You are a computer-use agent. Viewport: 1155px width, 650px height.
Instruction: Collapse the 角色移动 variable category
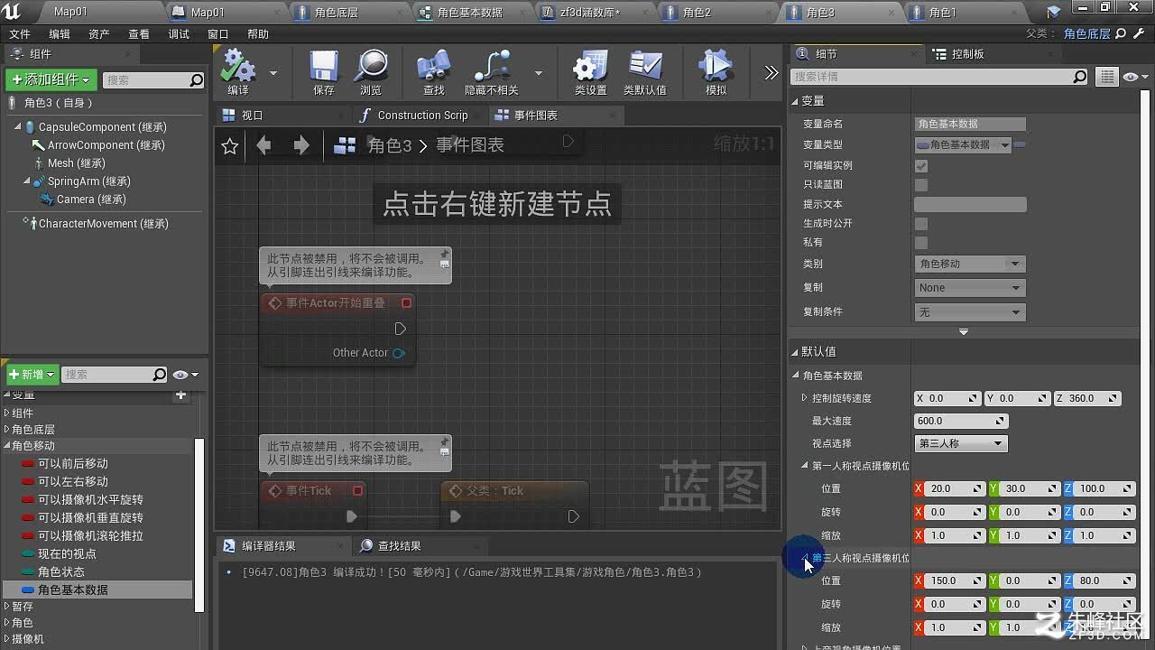point(7,446)
